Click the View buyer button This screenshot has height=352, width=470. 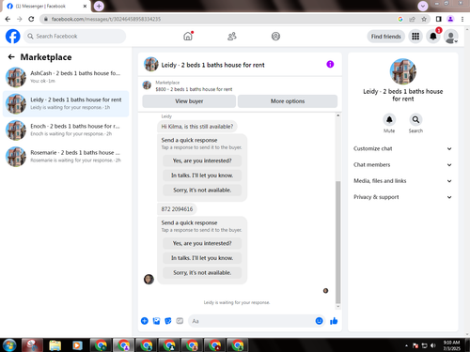tap(189, 101)
